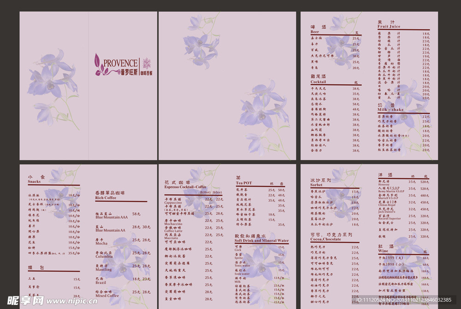Click the "Wine" section heading
This screenshot has width=461, height=309.
(x=383, y=251)
